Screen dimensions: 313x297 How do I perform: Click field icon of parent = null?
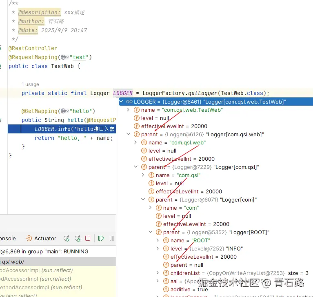click(x=166, y=265)
